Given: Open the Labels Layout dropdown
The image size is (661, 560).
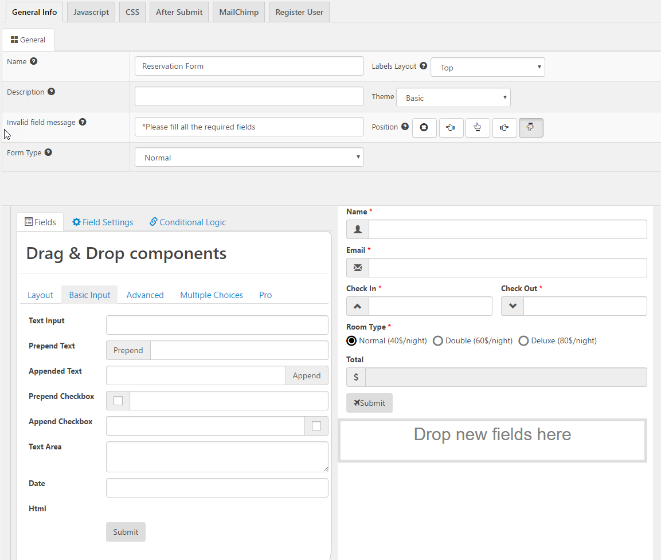Looking at the screenshot, I should point(488,68).
